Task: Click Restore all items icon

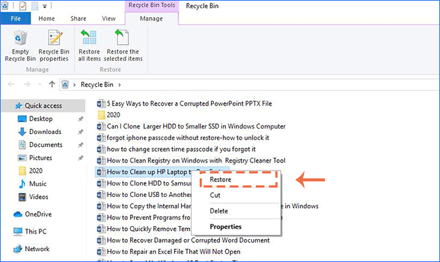Action: [89, 38]
